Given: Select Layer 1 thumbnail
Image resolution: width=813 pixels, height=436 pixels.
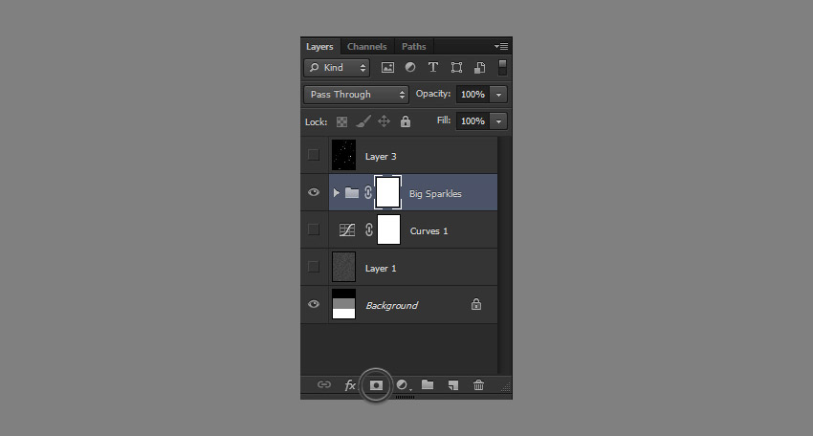Looking at the screenshot, I should 343,267.
